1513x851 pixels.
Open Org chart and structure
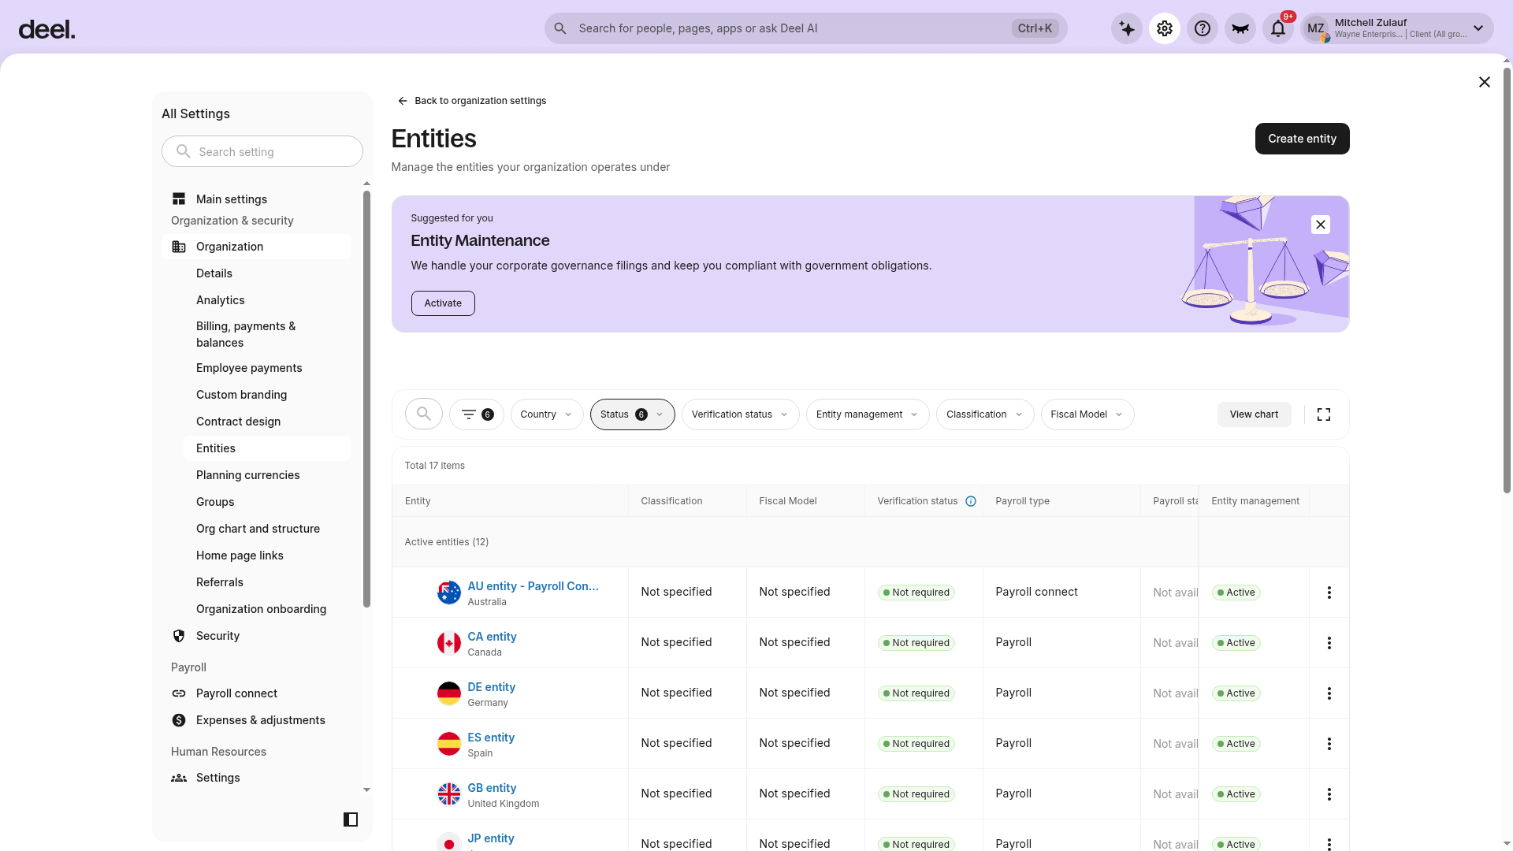tap(258, 529)
